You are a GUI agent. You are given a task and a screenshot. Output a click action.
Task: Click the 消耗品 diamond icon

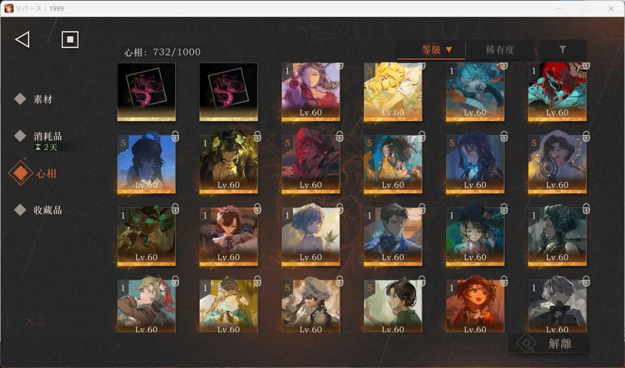20,135
